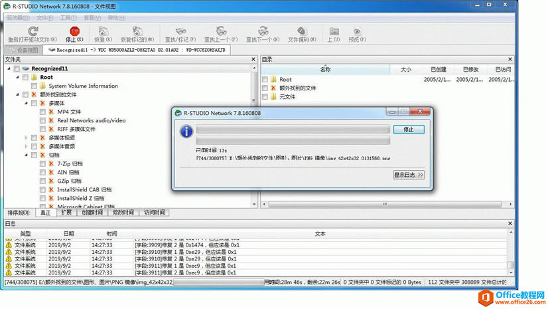Click the 重新打开驱动文件 reopen toolbar icon
548x309 pixels.
[x=33, y=31]
